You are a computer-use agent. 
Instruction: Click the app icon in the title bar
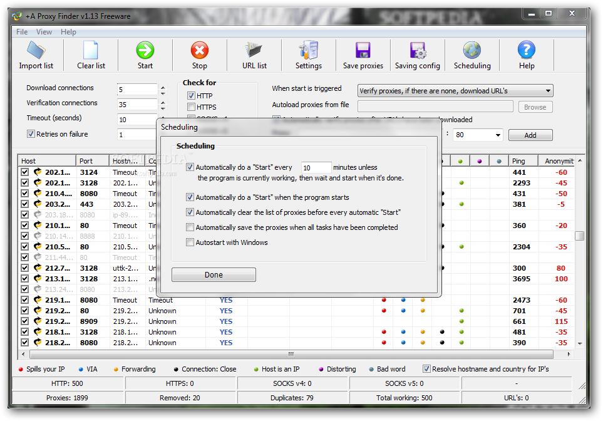17,16
